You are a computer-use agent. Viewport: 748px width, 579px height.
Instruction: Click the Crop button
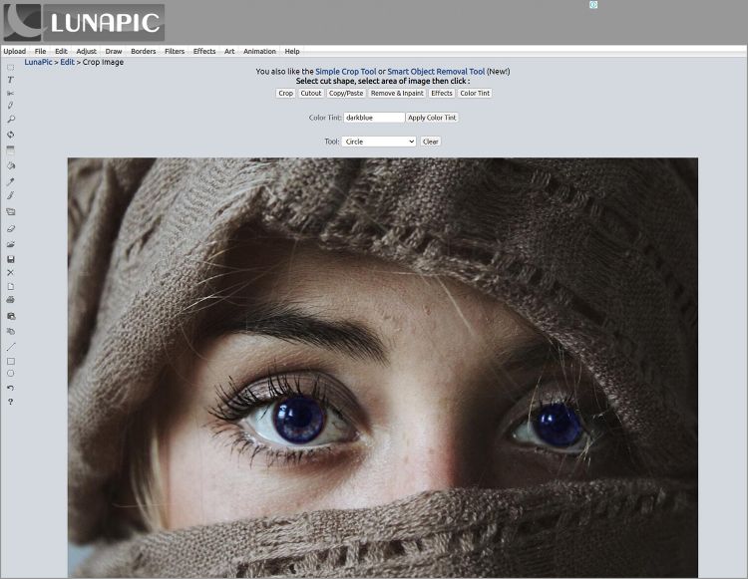pyautogui.click(x=286, y=94)
